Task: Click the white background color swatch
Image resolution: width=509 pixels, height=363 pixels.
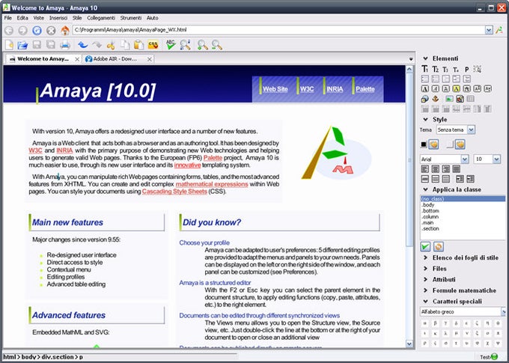Action: 450,144
